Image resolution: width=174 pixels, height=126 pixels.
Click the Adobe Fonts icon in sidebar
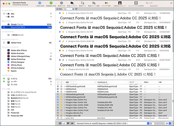(x=9, y=43)
